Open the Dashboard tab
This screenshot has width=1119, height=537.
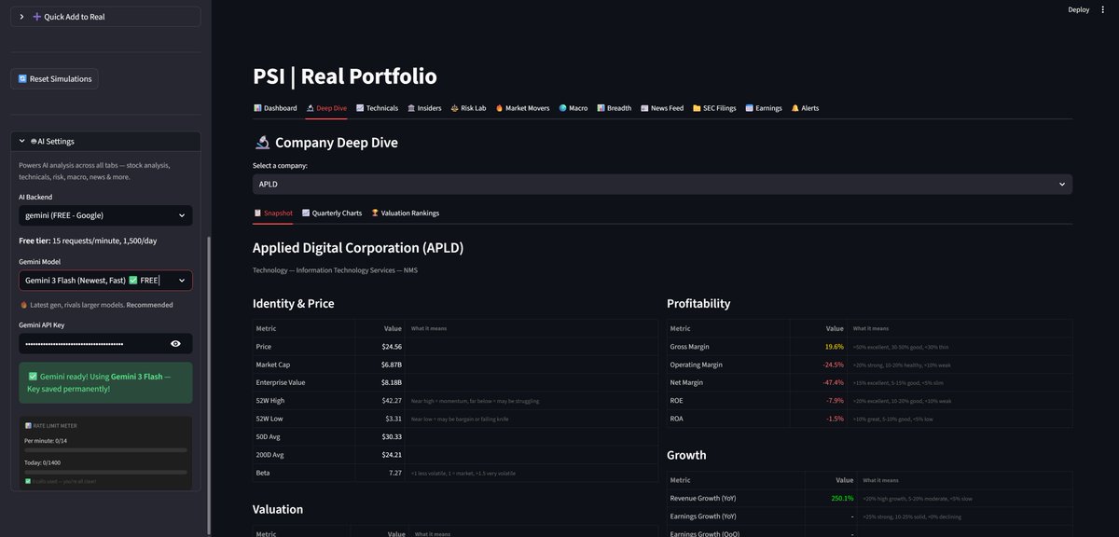275,108
